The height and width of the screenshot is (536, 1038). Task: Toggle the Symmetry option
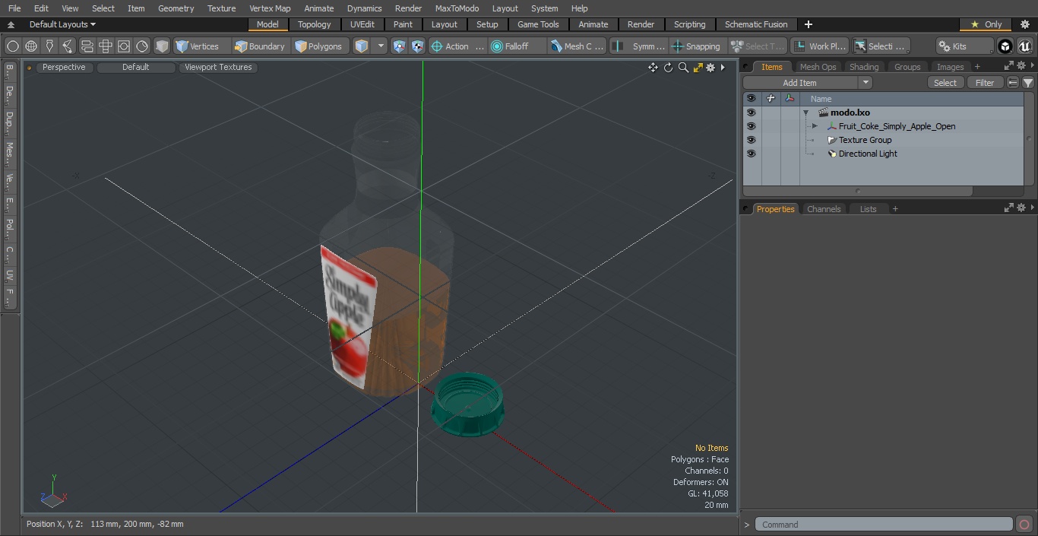[639, 46]
